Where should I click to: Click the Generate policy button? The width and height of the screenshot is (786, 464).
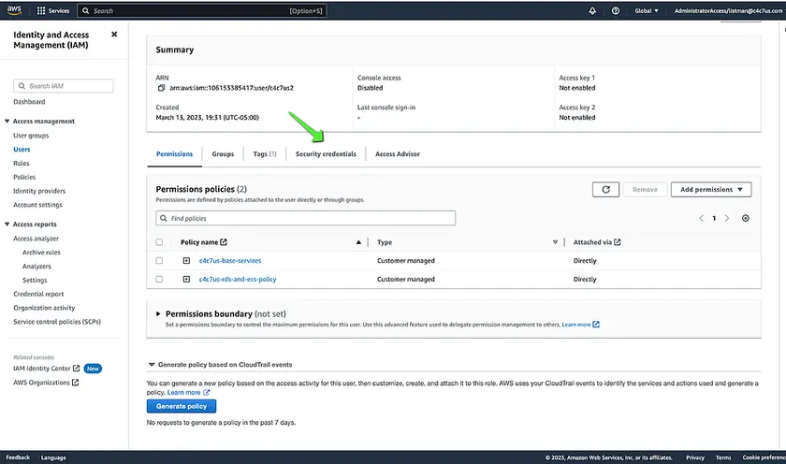[x=182, y=406]
